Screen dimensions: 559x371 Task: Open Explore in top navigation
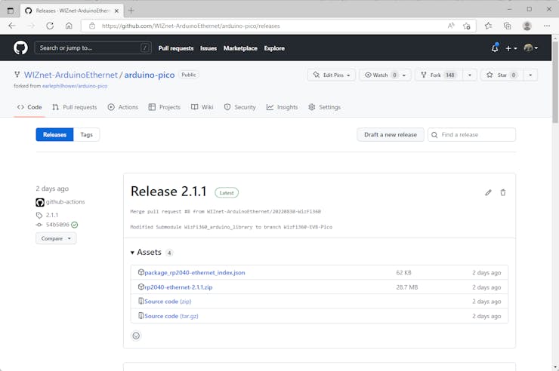(x=274, y=48)
